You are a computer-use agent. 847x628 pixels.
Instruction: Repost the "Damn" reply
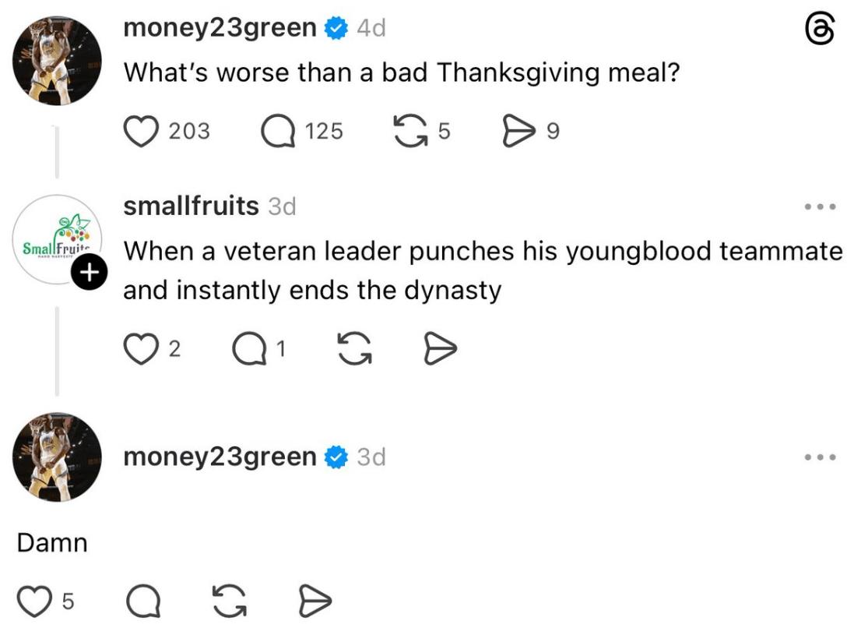[x=229, y=602]
